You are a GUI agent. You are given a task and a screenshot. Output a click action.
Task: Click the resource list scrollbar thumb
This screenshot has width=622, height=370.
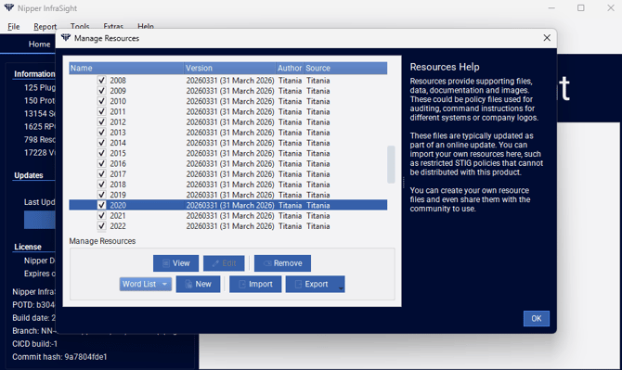tap(391, 164)
